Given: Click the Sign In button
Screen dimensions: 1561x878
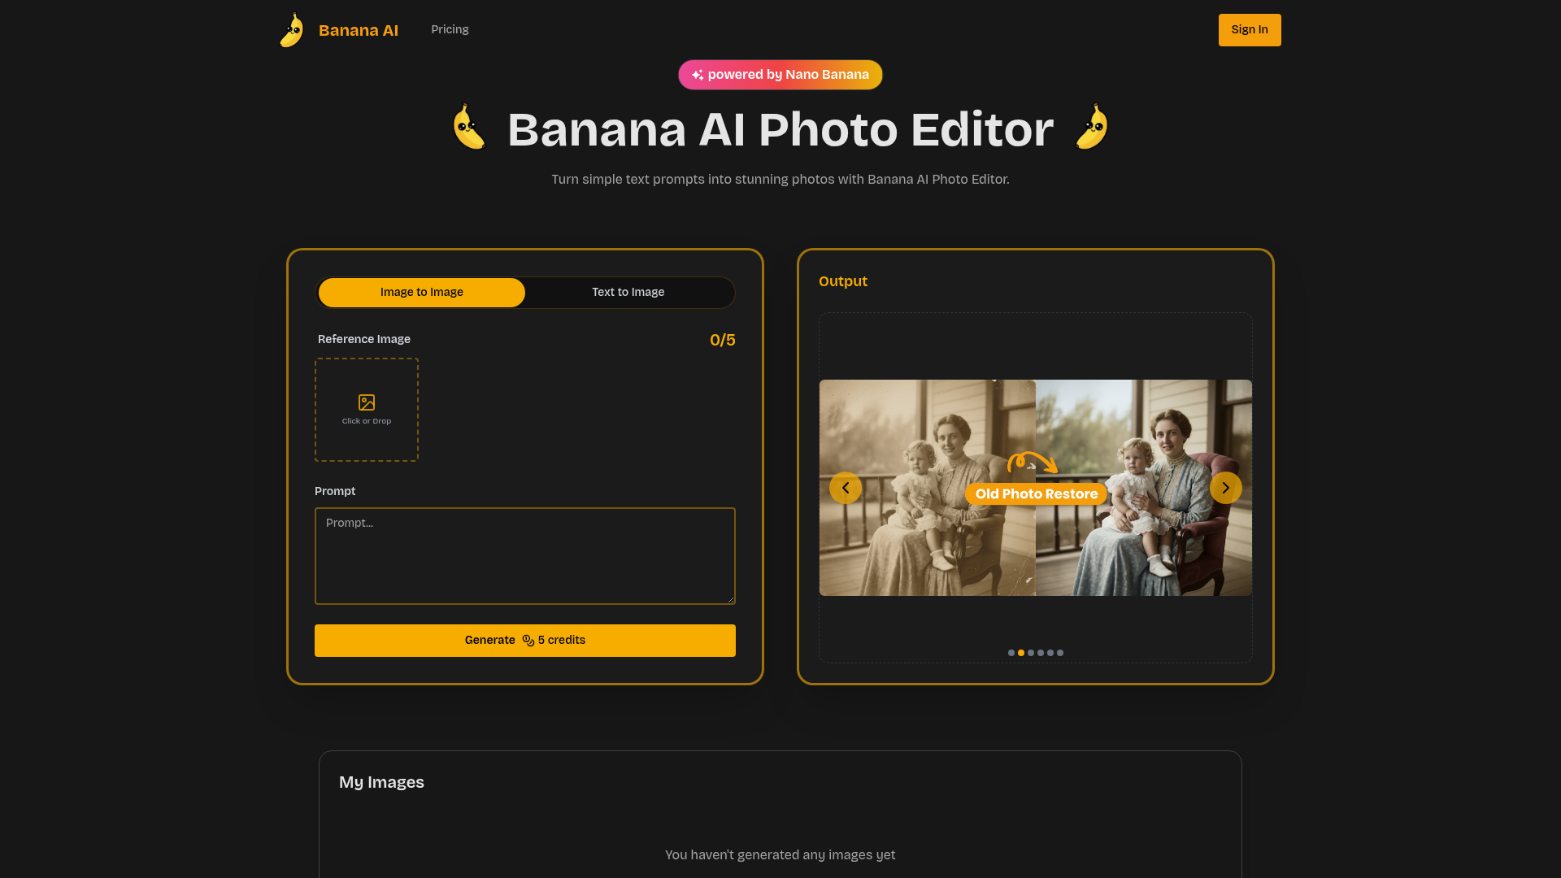Looking at the screenshot, I should tap(1250, 29).
